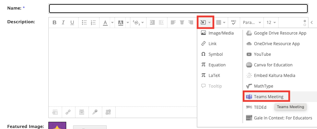Toggle Italic formatting
Image resolution: width=317 pixels, height=129 pixels.
[63, 23]
